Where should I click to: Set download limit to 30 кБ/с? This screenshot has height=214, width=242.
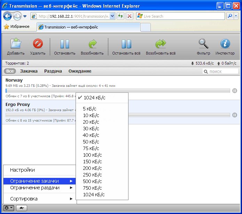coord(102,129)
